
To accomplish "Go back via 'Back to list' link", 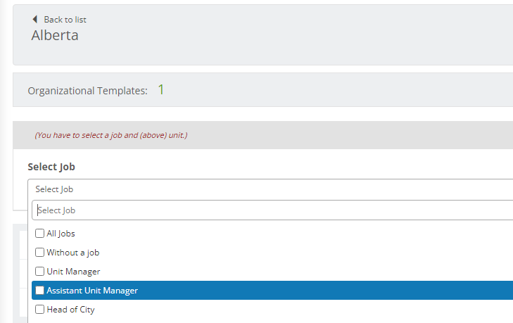I will click(65, 20).
